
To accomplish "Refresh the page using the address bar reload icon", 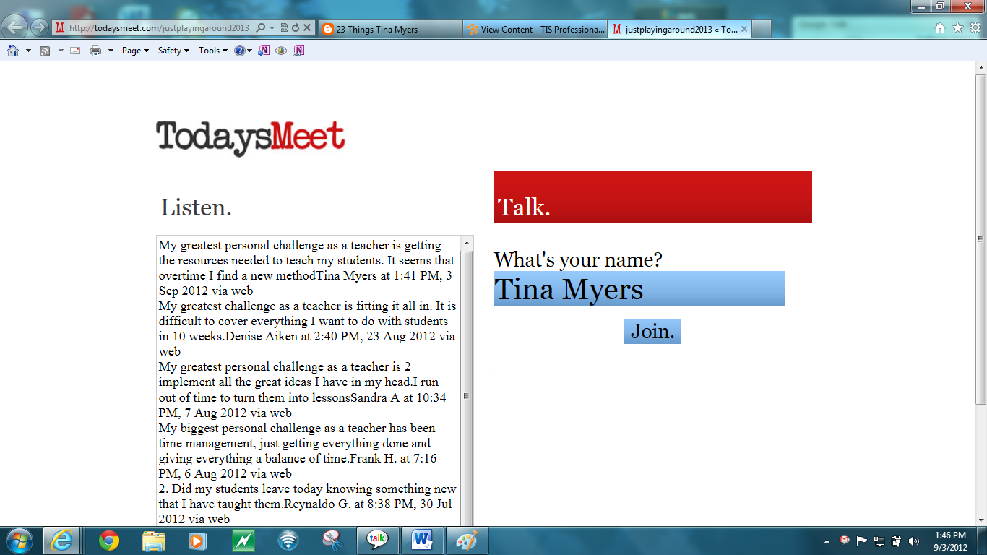I will (295, 28).
